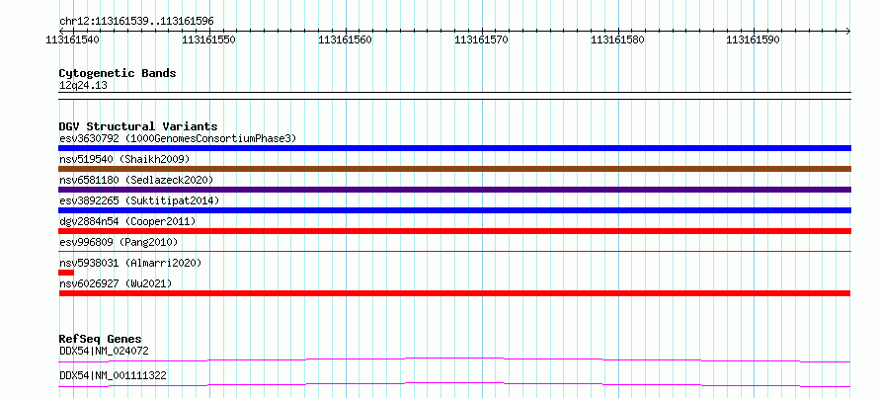This screenshot has height=398, width=879.
Task: Click nsv6581180 (Sedlazeck2020) label
Action: click(x=136, y=180)
